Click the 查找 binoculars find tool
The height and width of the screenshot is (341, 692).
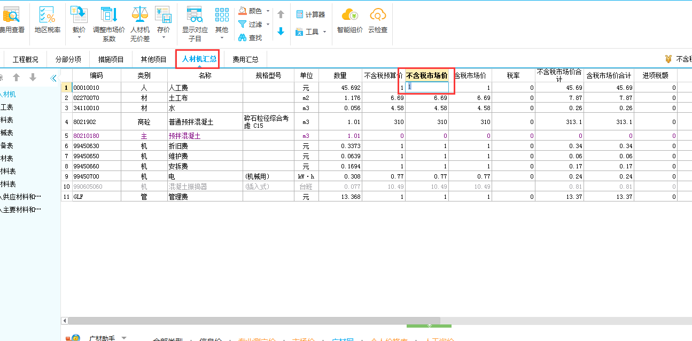250,38
